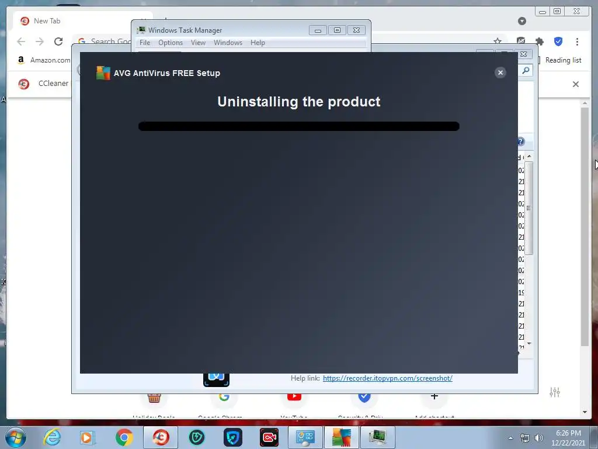Open the green shield app in taskbar

pyautogui.click(x=197, y=437)
